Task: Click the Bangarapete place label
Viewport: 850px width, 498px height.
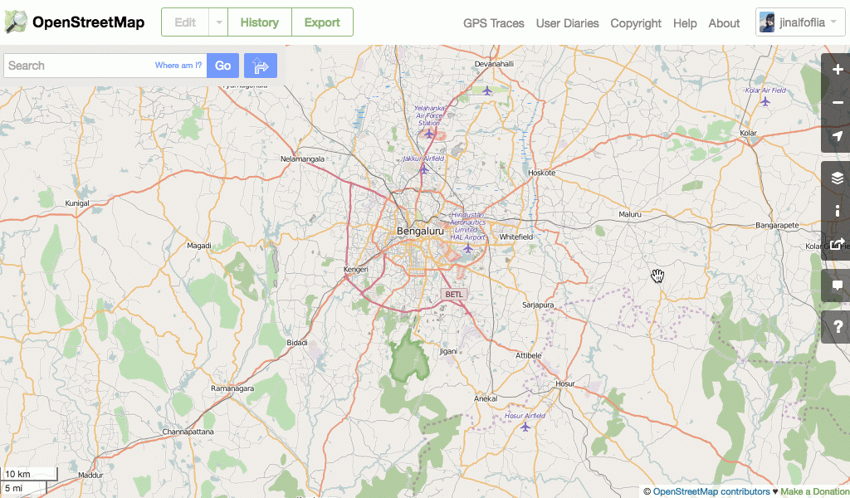Action: click(777, 225)
